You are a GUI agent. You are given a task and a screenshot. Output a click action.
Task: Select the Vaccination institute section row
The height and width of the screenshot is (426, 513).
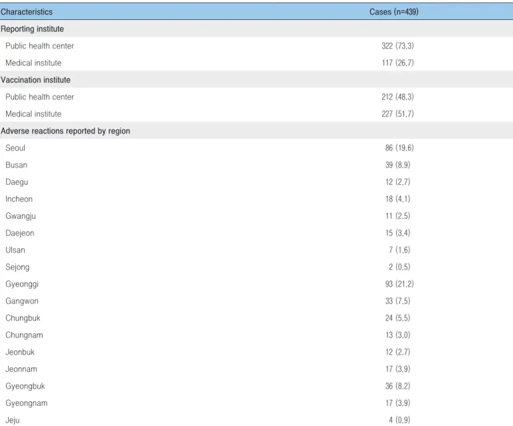tap(256, 79)
